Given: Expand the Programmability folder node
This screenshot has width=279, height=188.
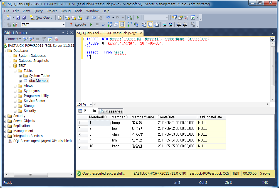Looking at the screenshot, I should click(x=15, y=96).
